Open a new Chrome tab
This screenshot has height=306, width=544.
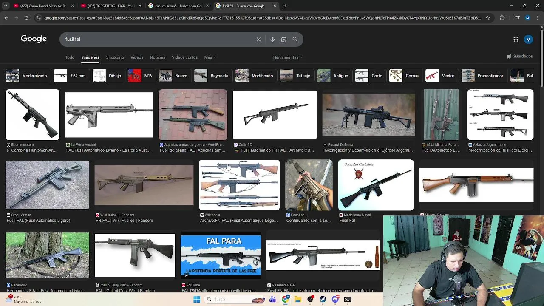pyautogui.click(x=285, y=6)
